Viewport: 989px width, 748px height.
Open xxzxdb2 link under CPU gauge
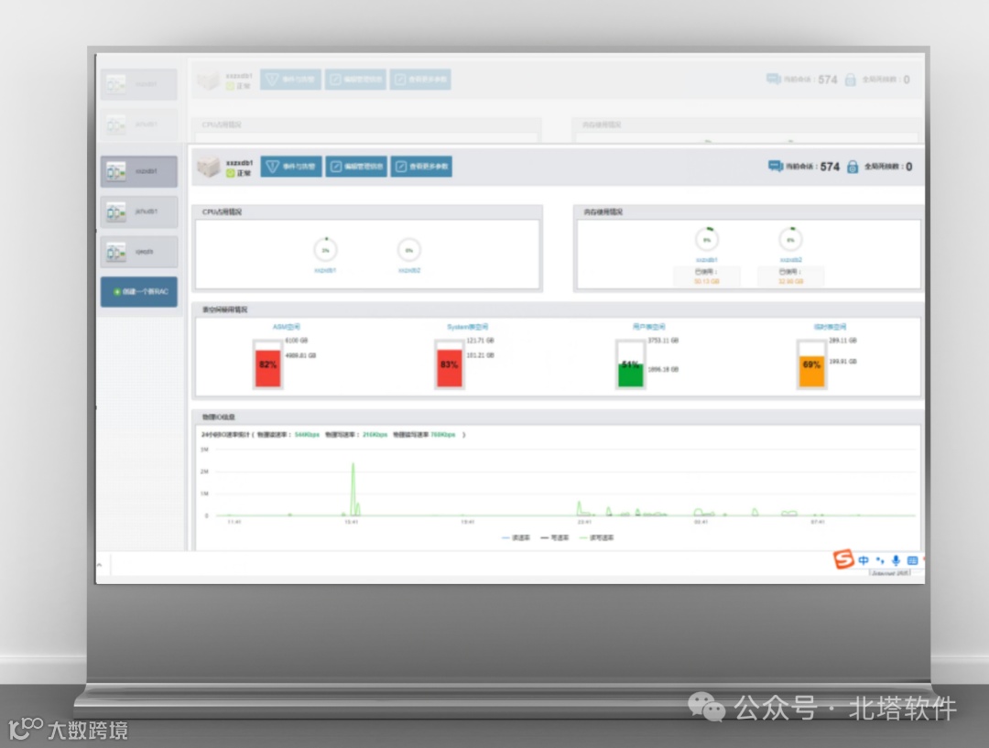click(409, 270)
